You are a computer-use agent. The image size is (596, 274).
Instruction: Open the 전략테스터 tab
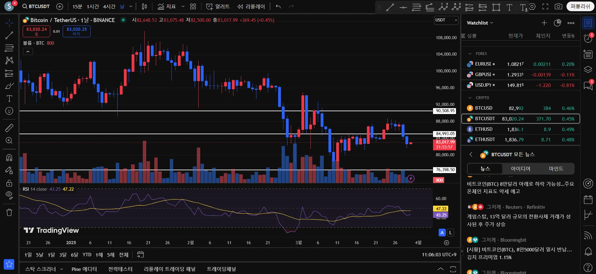point(120,269)
